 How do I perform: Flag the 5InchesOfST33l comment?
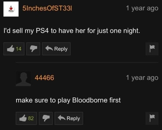(152, 49)
